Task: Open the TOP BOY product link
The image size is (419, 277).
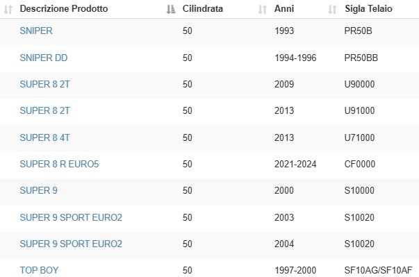Action: [39, 270]
